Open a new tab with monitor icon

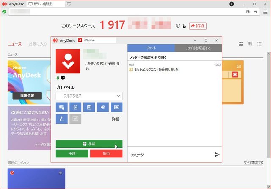pyautogui.click(x=69, y=4)
